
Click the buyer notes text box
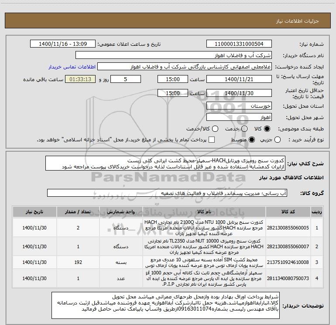[x=166, y=305]
